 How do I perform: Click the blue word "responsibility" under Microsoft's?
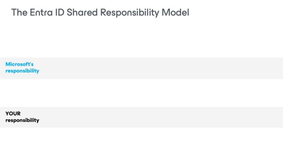(x=22, y=71)
